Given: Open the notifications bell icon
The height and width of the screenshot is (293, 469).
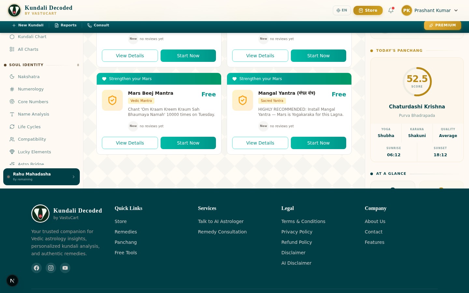Looking at the screenshot, I should (391, 10).
